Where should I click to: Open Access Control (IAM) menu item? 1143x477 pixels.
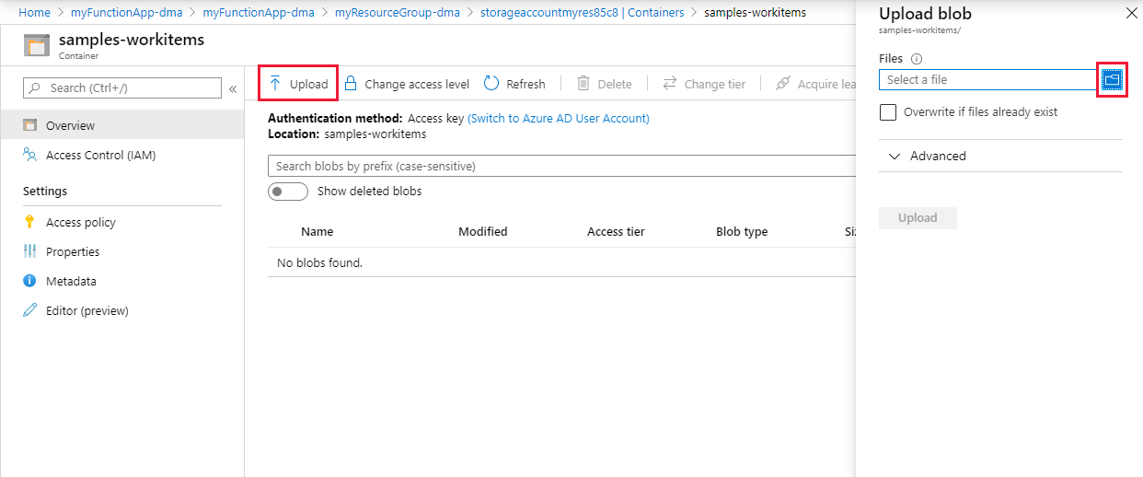click(x=100, y=156)
